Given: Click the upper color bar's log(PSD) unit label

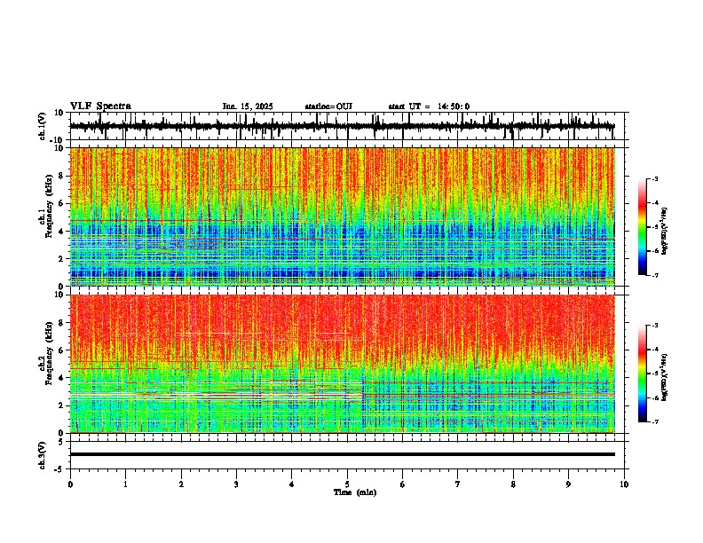Looking at the screenshot, I should (665, 231).
